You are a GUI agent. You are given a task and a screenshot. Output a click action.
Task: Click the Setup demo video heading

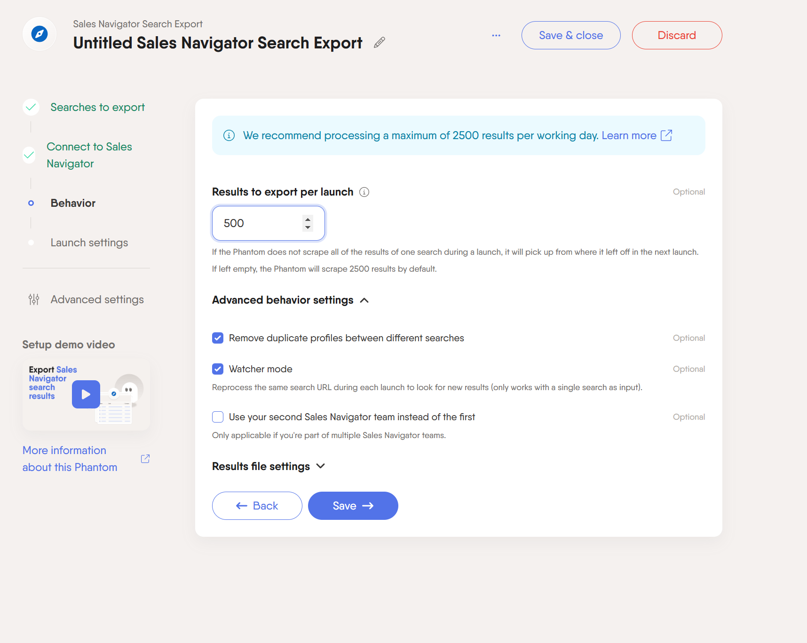69,345
